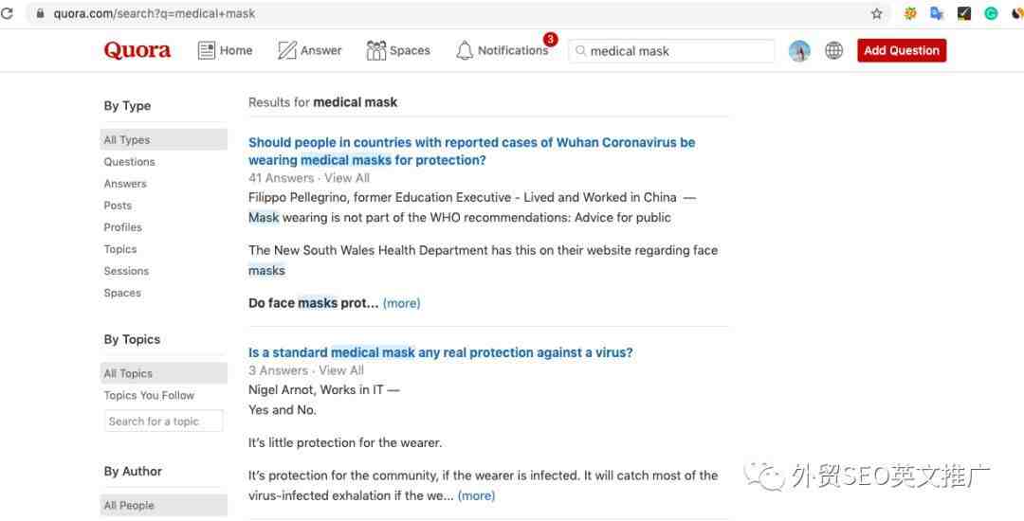Viewport: 1024px width, 521px height.
Task: Open the orange gear extension icon
Action: coord(909,13)
